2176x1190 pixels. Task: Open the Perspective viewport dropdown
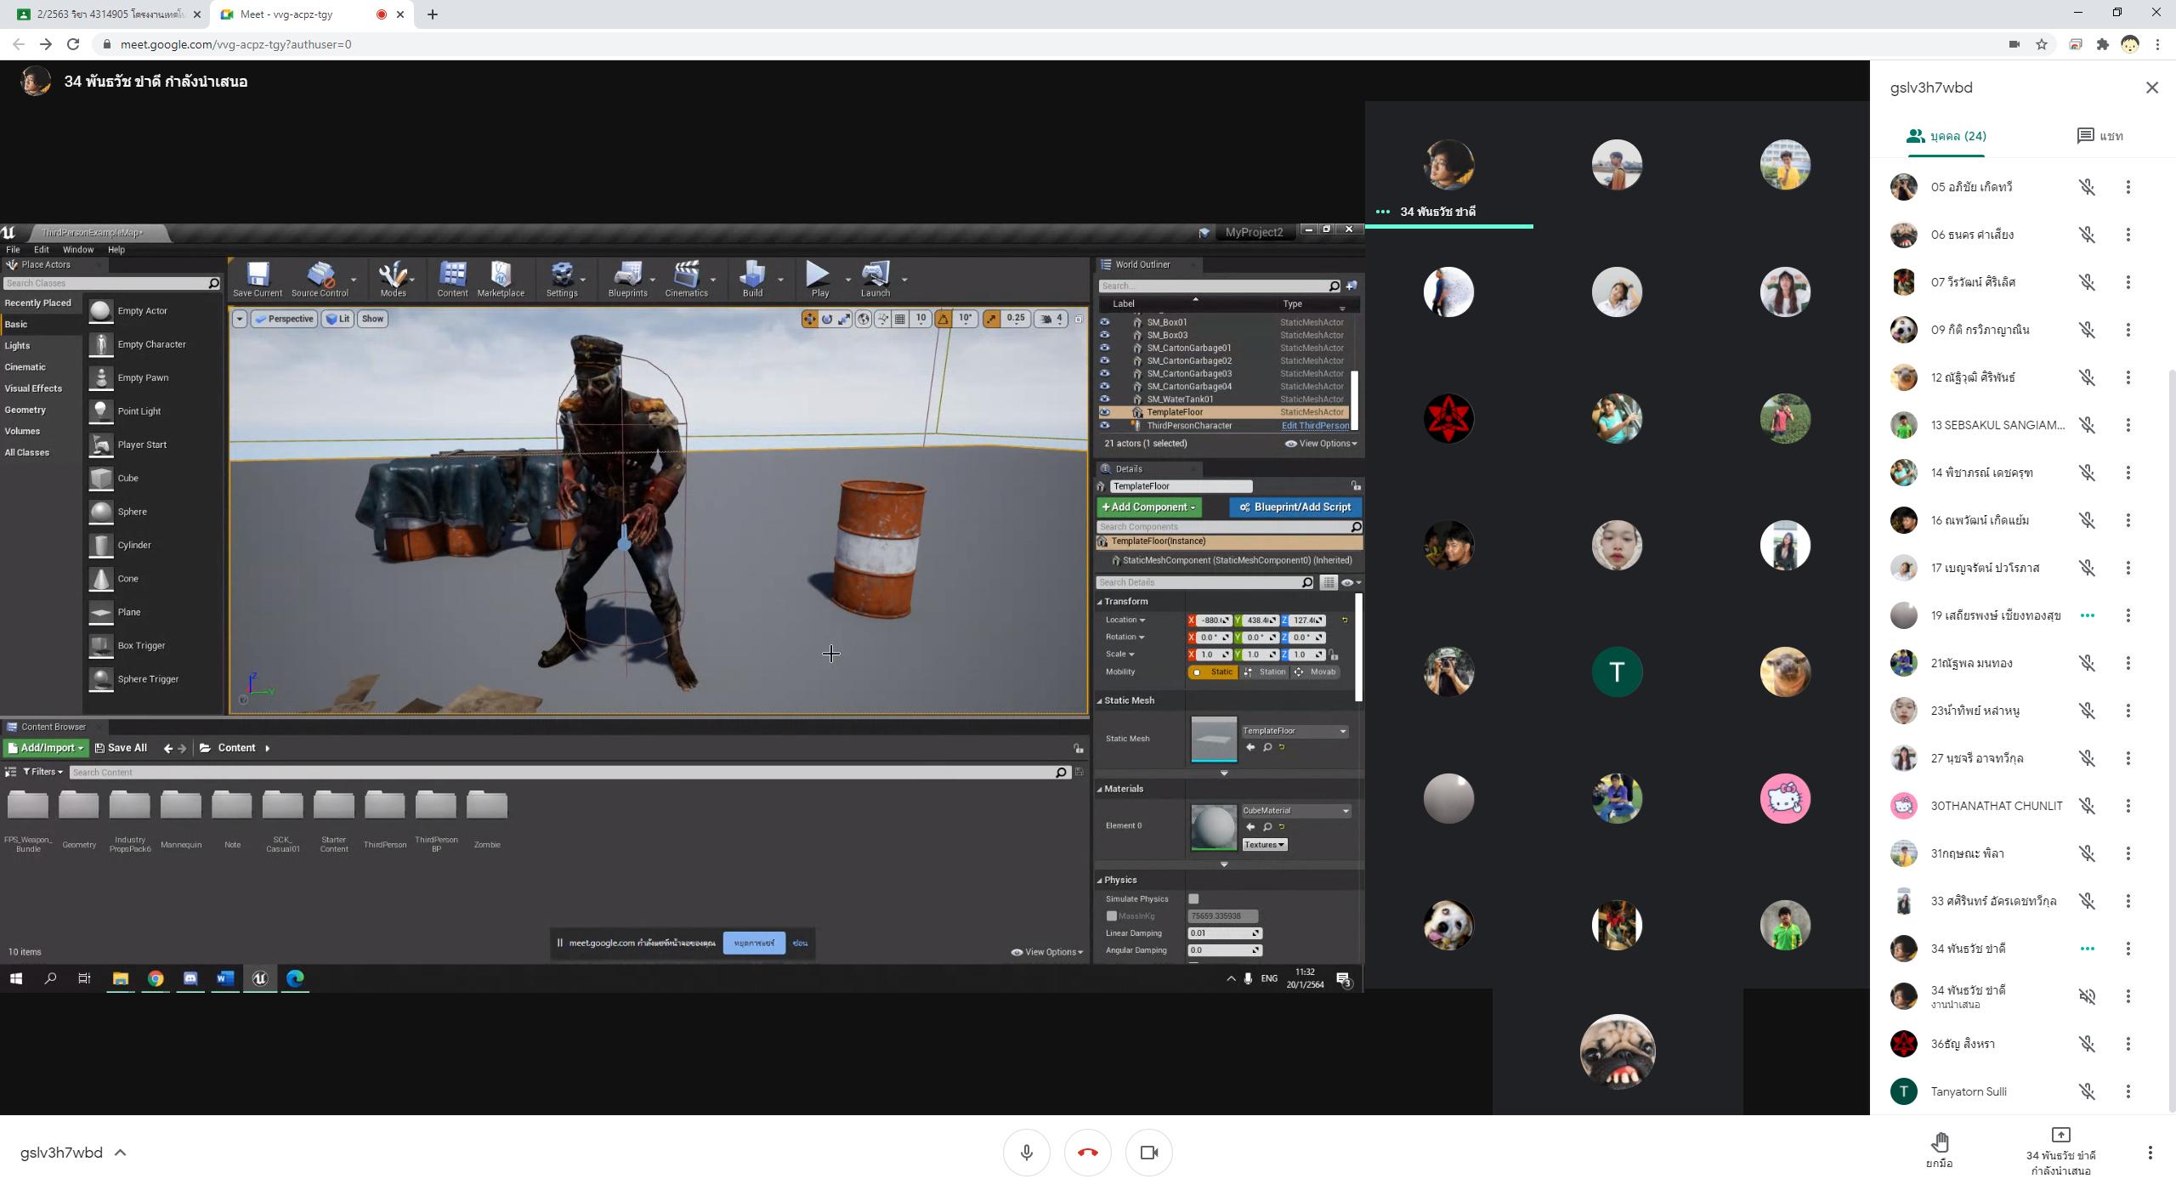[x=284, y=319]
